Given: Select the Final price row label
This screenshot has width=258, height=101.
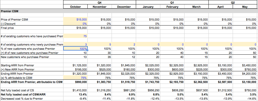Looking at the screenshot, I should [x=8, y=28].
